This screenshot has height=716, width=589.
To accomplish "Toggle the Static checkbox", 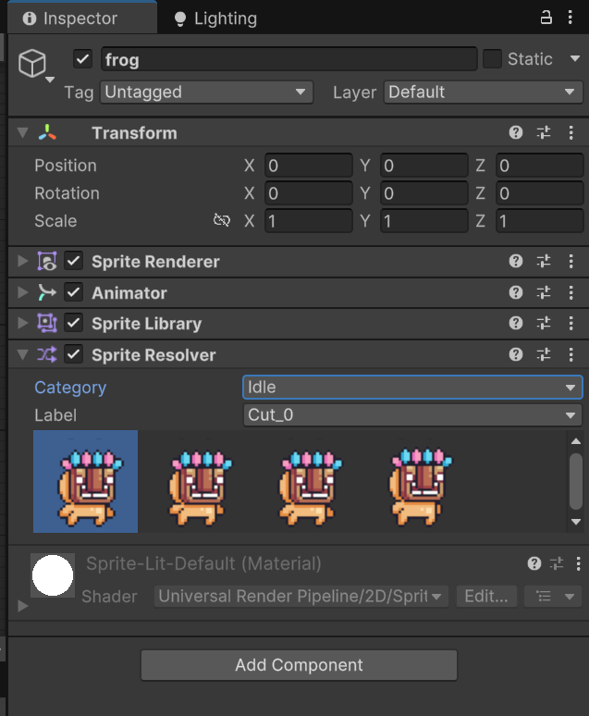I will [492, 59].
